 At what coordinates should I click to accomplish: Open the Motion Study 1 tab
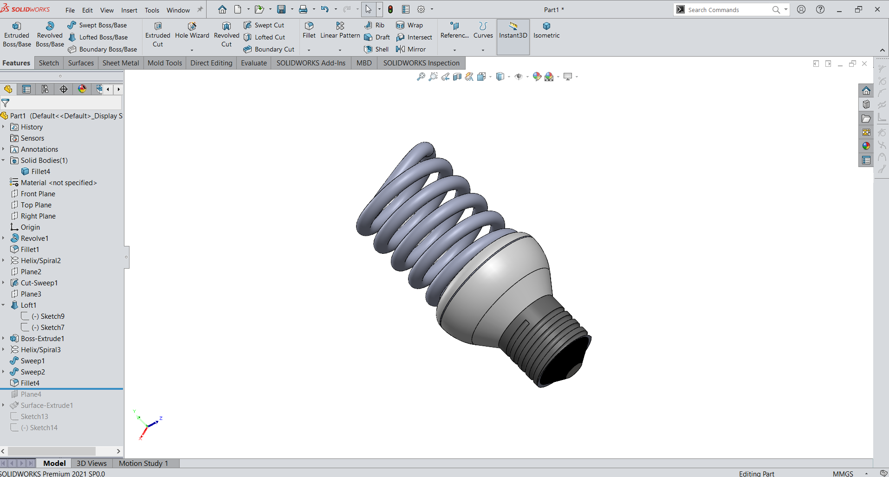(143, 463)
